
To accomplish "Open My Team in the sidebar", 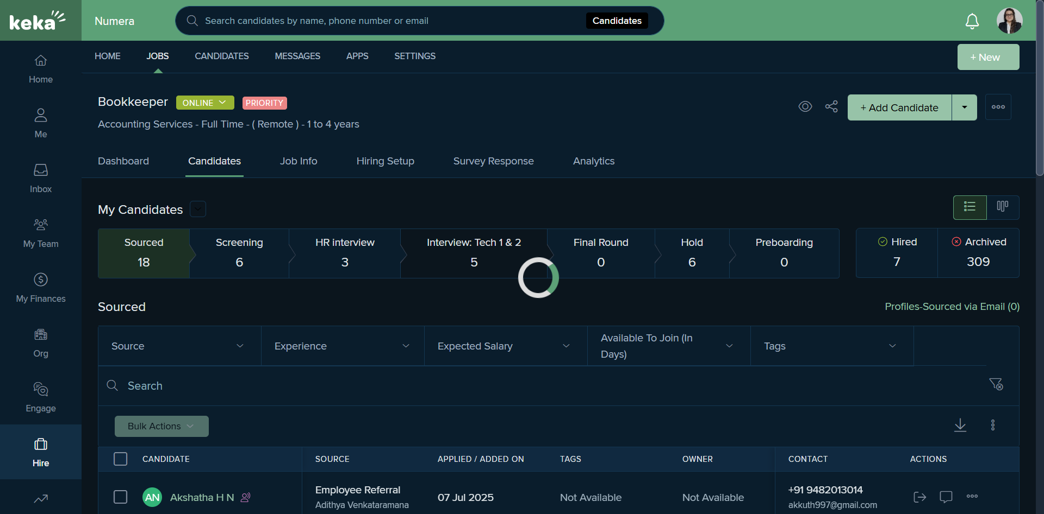I will [41, 233].
